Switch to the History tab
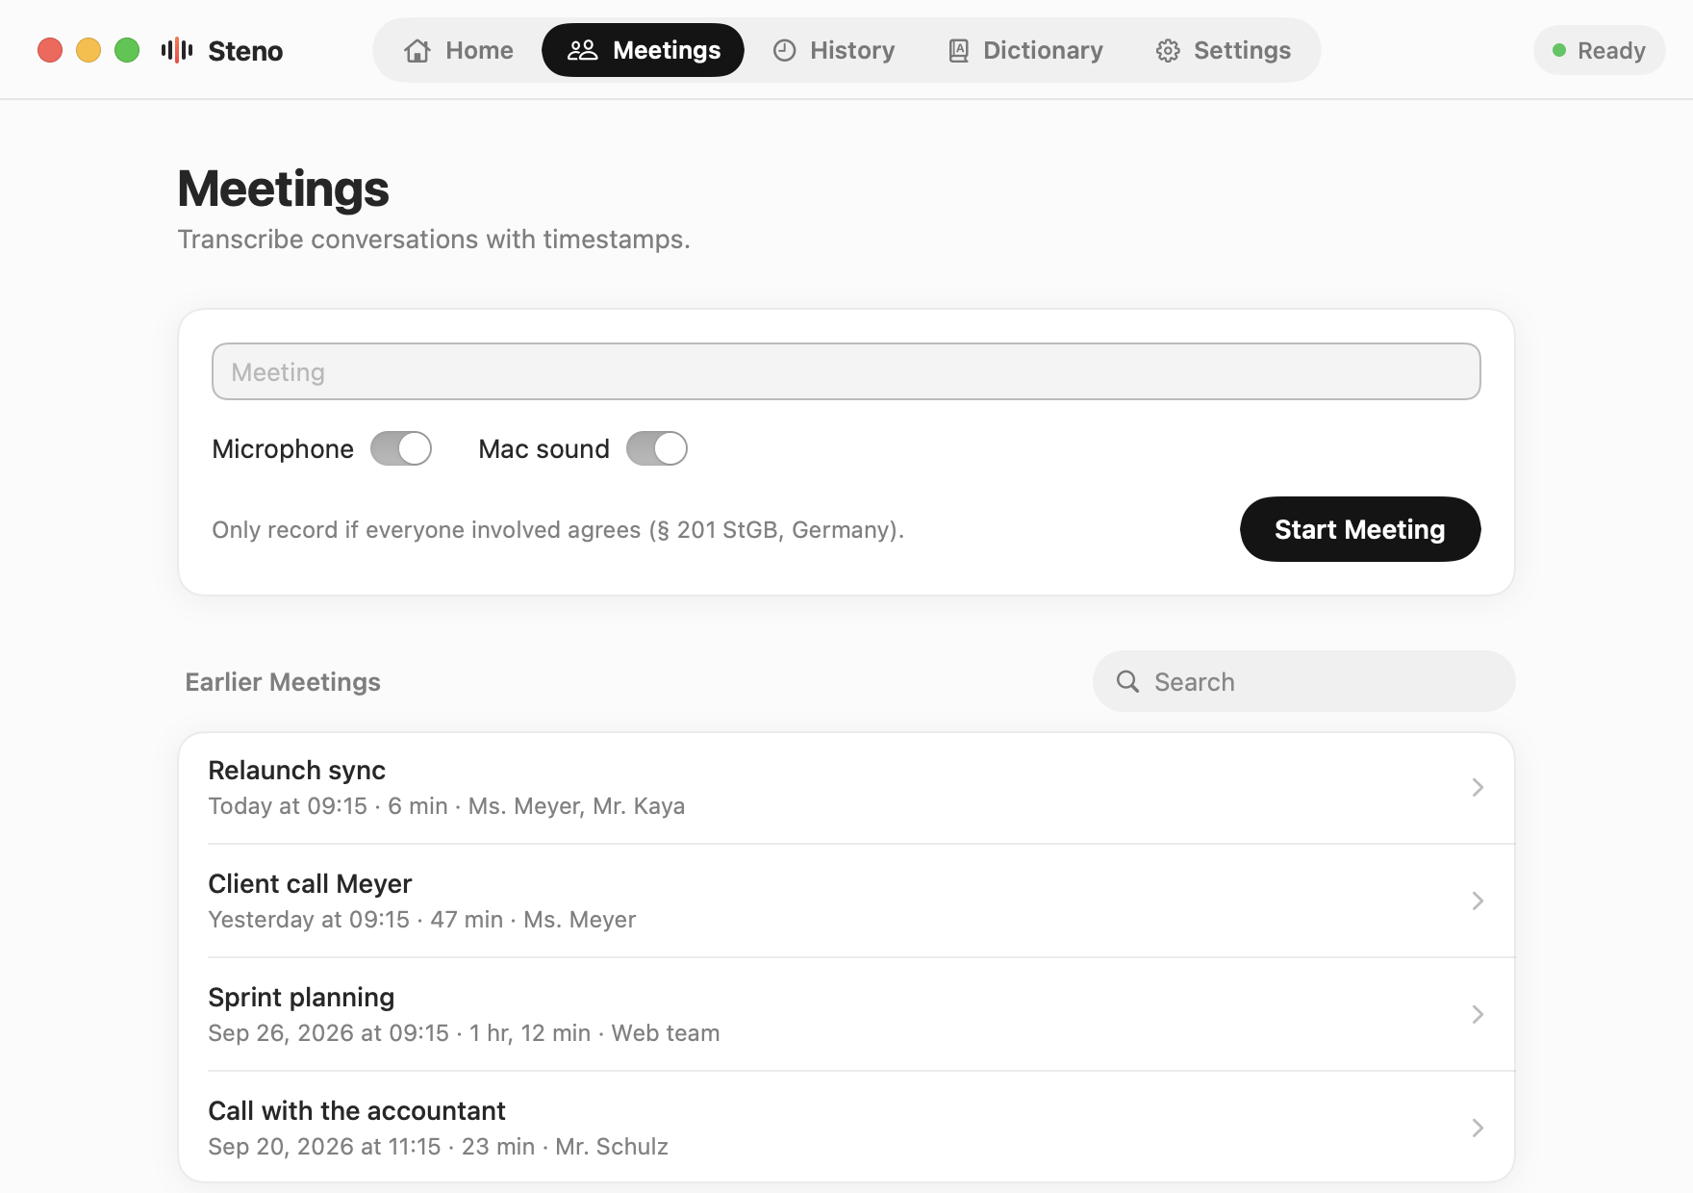 [834, 50]
